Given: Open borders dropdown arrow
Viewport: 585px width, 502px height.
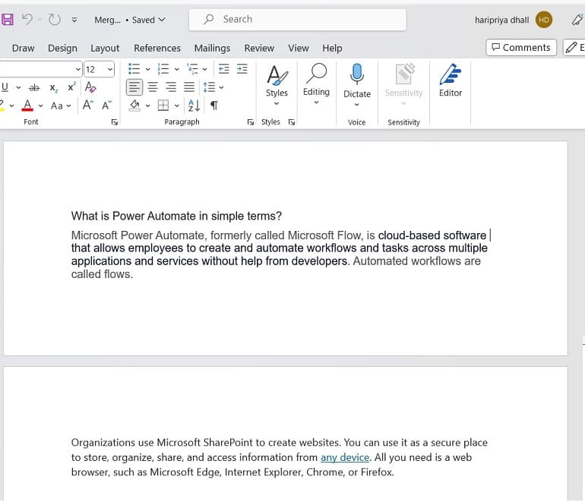Looking at the screenshot, I should point(176,106).
